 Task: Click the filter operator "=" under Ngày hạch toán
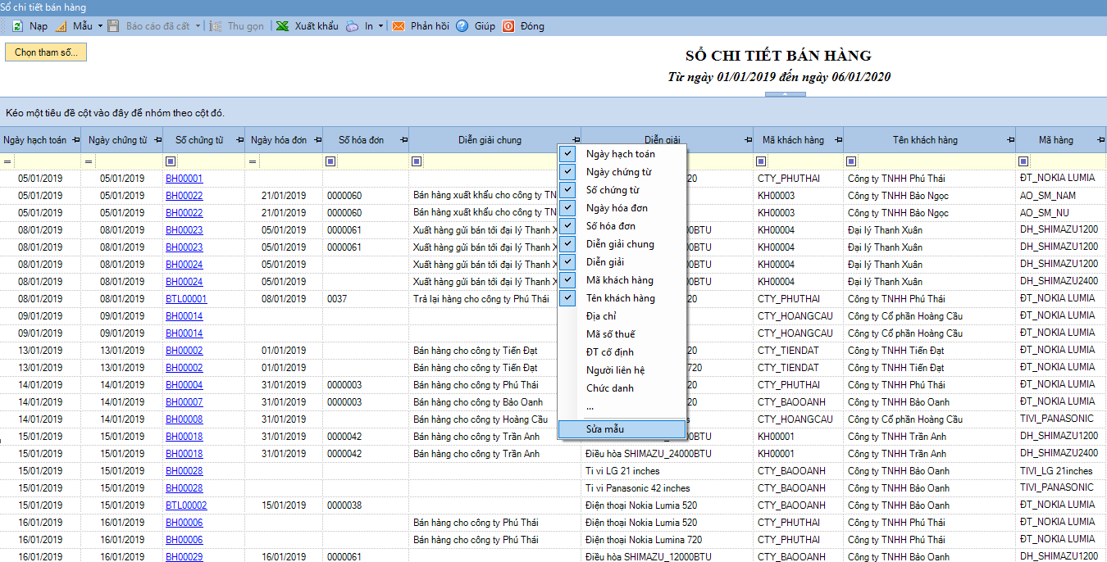click(7, 161)
